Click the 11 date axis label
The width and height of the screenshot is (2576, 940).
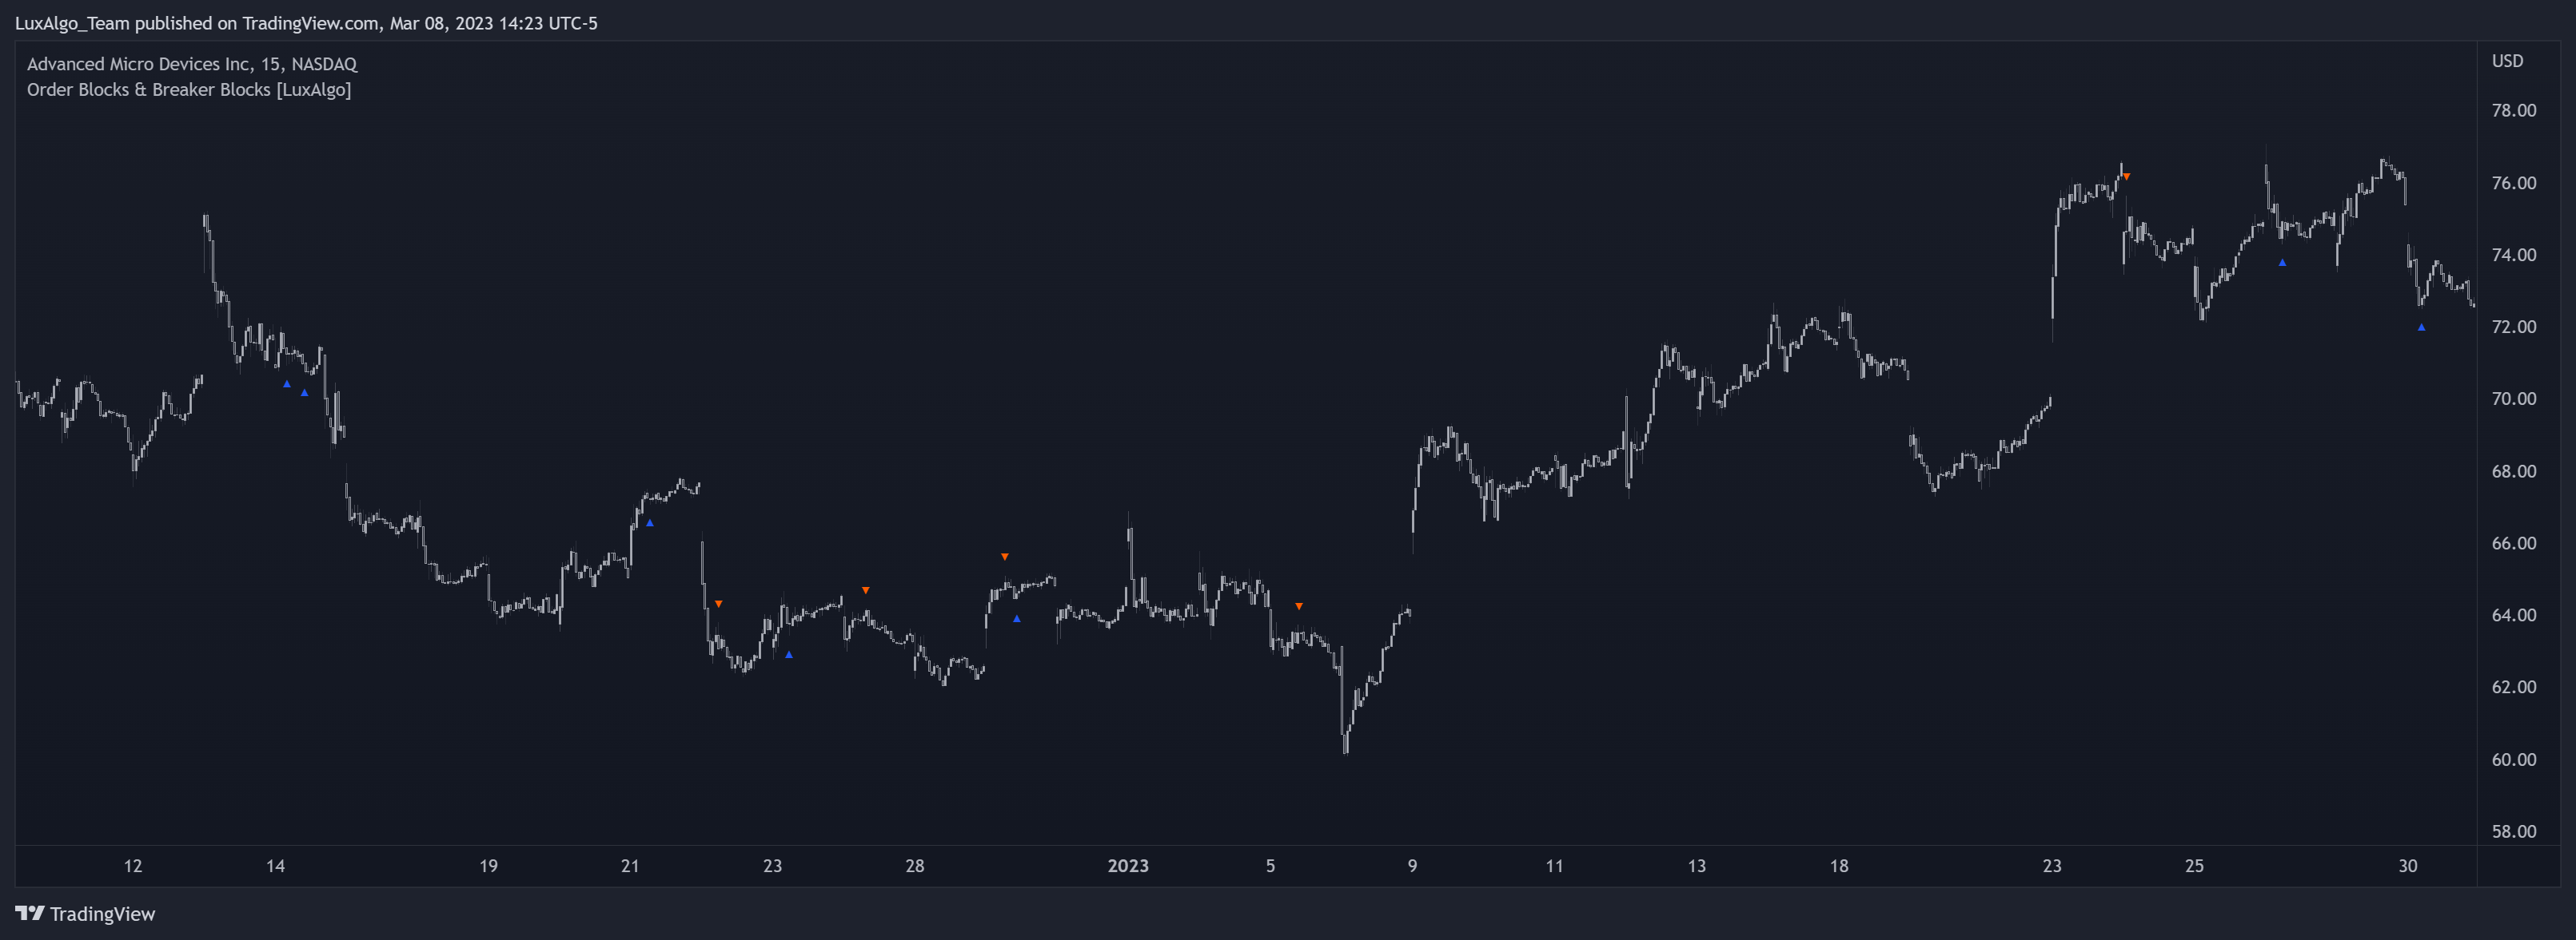pyautogui.click(x=1554, y=866)
